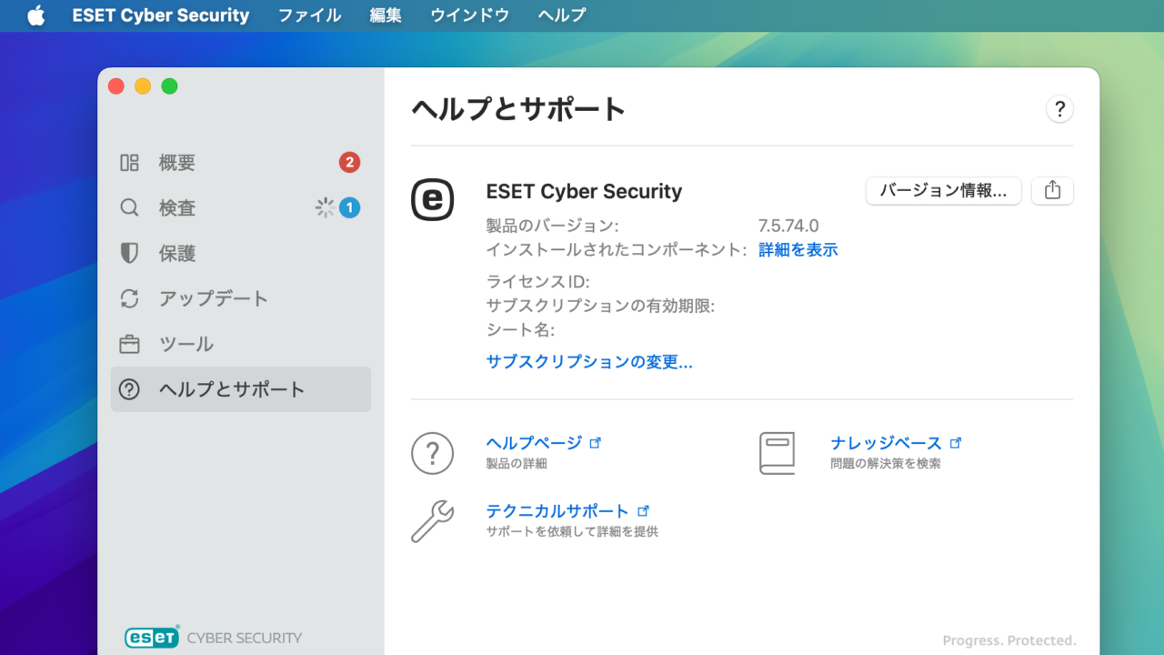Image resolution: width=1164 pixels, height=655 pixels.
Task: Click the ライセンスID: label
Action: [x=537, y=282]
